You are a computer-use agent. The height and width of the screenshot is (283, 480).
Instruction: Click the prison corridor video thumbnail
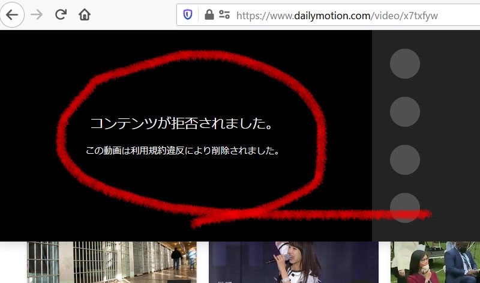(x=112, y=262)
